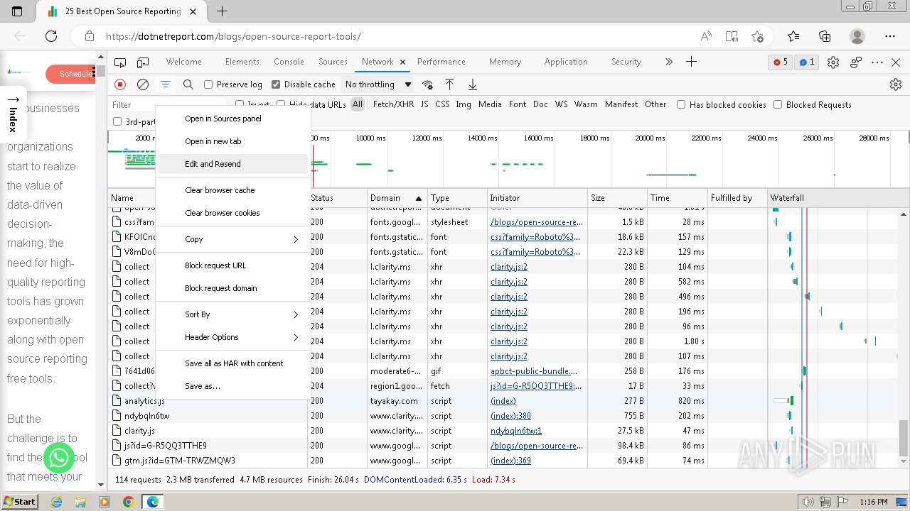
Task: Choose Block request URL
Action: click(233, 265)
